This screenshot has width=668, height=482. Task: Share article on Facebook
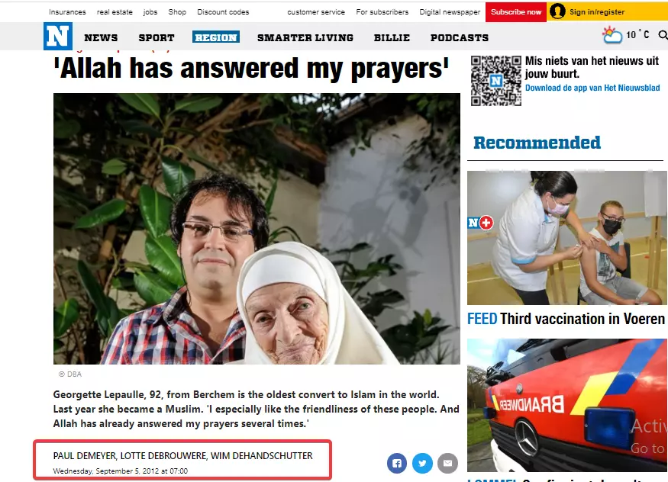tap(397, 463)
